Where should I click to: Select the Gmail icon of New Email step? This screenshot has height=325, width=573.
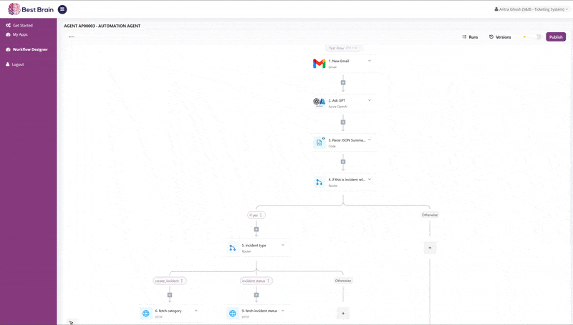[x=319, y=64]
